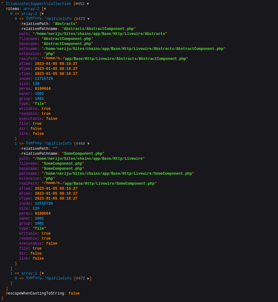Click the Illuminate\Support\Collection class name
Image resolution: width=278 pixels, height=302 pixels.
point(38,4)
